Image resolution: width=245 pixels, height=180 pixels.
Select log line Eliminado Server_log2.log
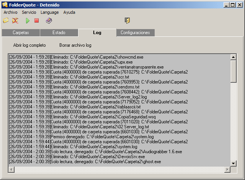[78, 97]
